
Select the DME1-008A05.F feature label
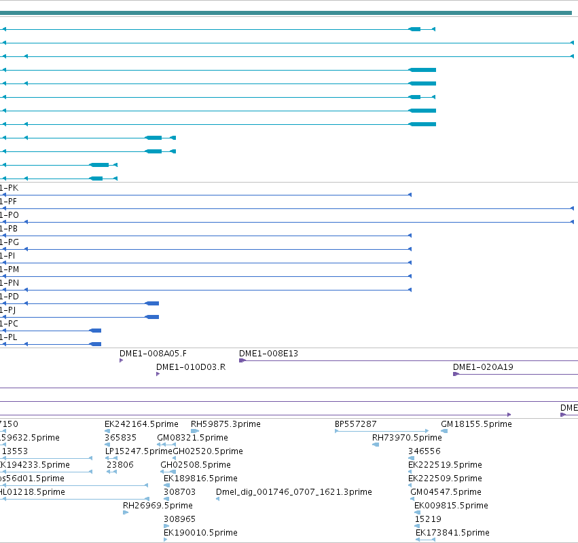[x=153, y=354]
